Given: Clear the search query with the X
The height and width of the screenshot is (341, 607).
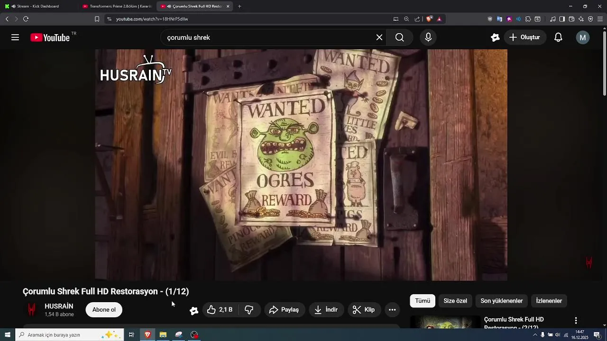Looking at the screenshot, I should click(379, 37).
